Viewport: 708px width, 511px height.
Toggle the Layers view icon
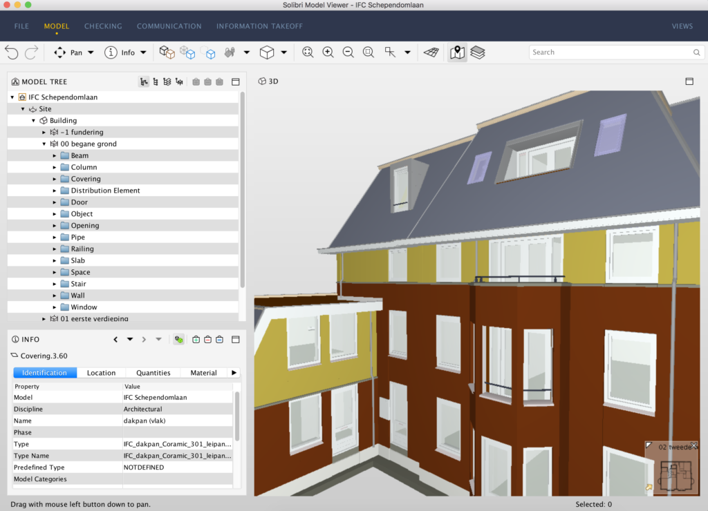[478, 52]
